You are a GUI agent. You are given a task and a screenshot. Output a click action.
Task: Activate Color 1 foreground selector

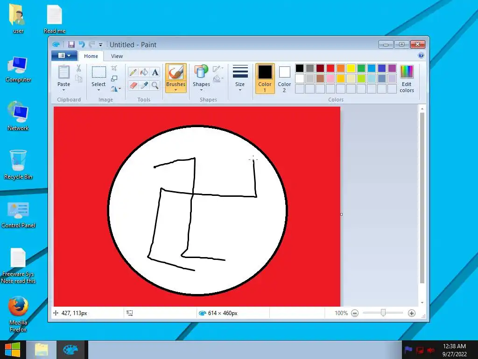[265, 78]
